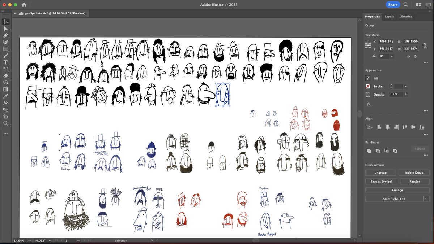Open the Stroke weight dropdown
Screen dimensions: 434x244
pyautogui.click(x=405, y=86)
